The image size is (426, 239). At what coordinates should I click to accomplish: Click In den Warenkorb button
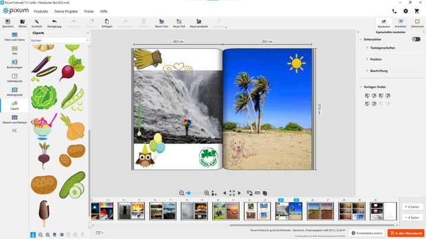406,233
